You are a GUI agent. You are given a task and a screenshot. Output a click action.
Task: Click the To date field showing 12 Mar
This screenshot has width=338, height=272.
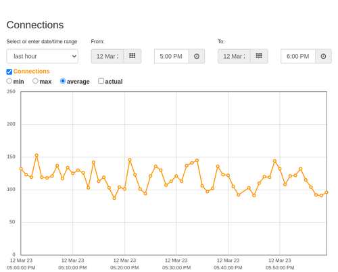click(x=234, y=56)
